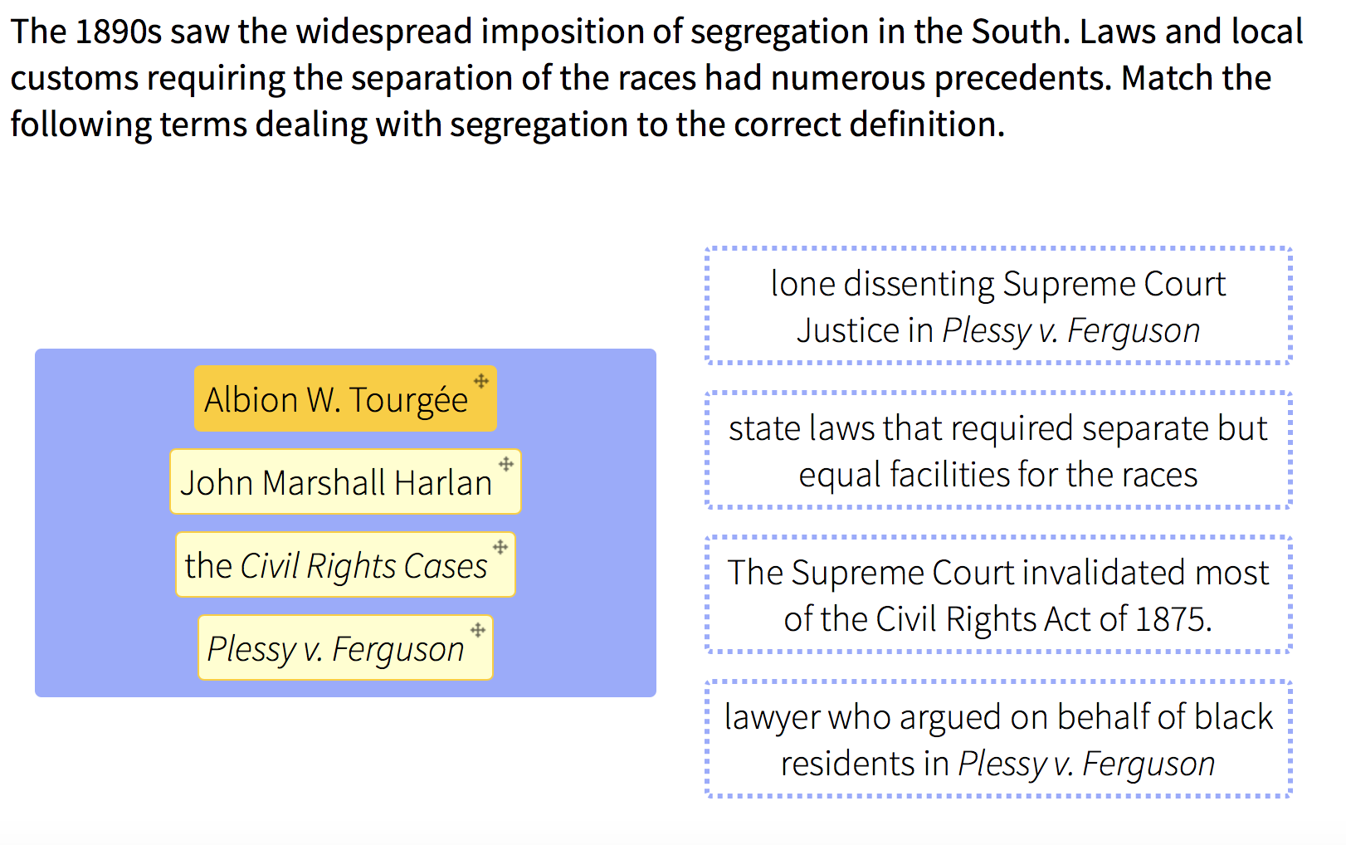This screenshot has height=845, width=1346.
Task: Select the Albion W. Tourgée term card
Action: (345, 398)
